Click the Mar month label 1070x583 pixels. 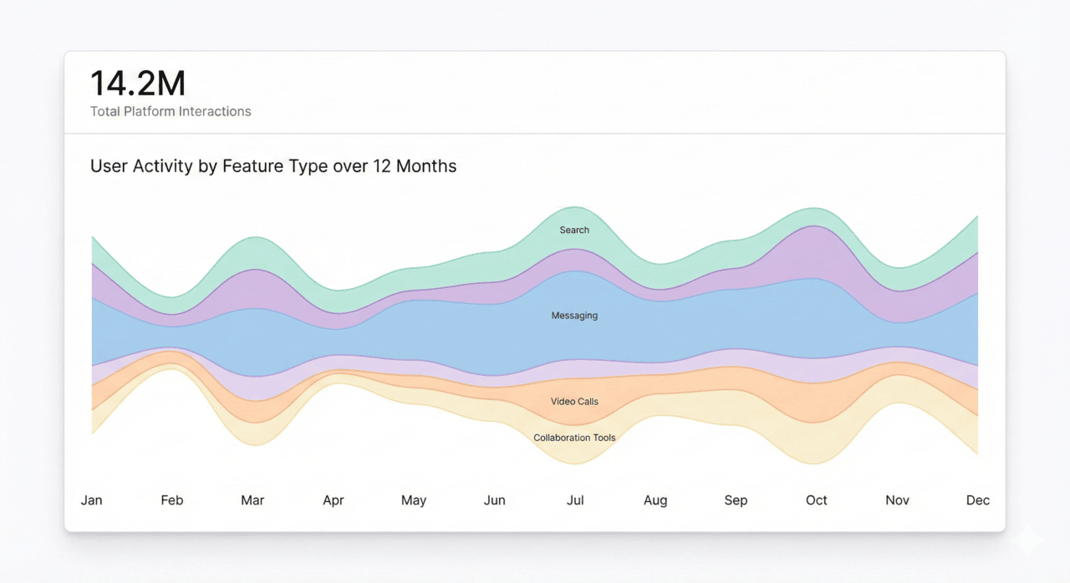pos(252,499)
